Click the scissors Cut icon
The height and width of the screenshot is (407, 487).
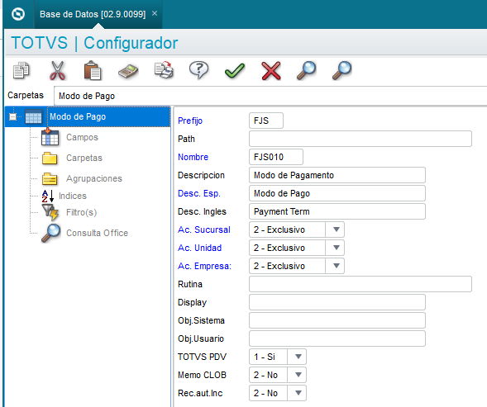[57, 71]
